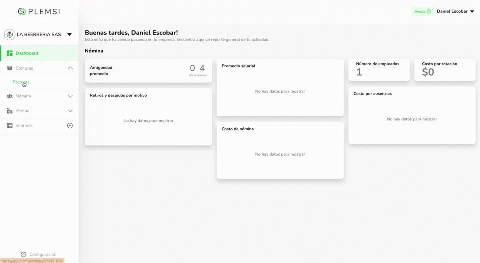Click the Nómina people icon
The height and width of the screenshot is (263, 480).
click(x=10, y=96)
